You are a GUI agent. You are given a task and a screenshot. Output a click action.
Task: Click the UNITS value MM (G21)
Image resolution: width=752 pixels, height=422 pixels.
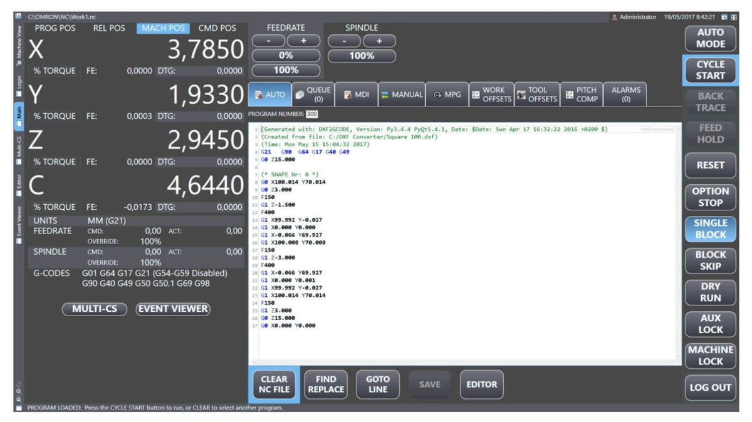click(108, 221)
